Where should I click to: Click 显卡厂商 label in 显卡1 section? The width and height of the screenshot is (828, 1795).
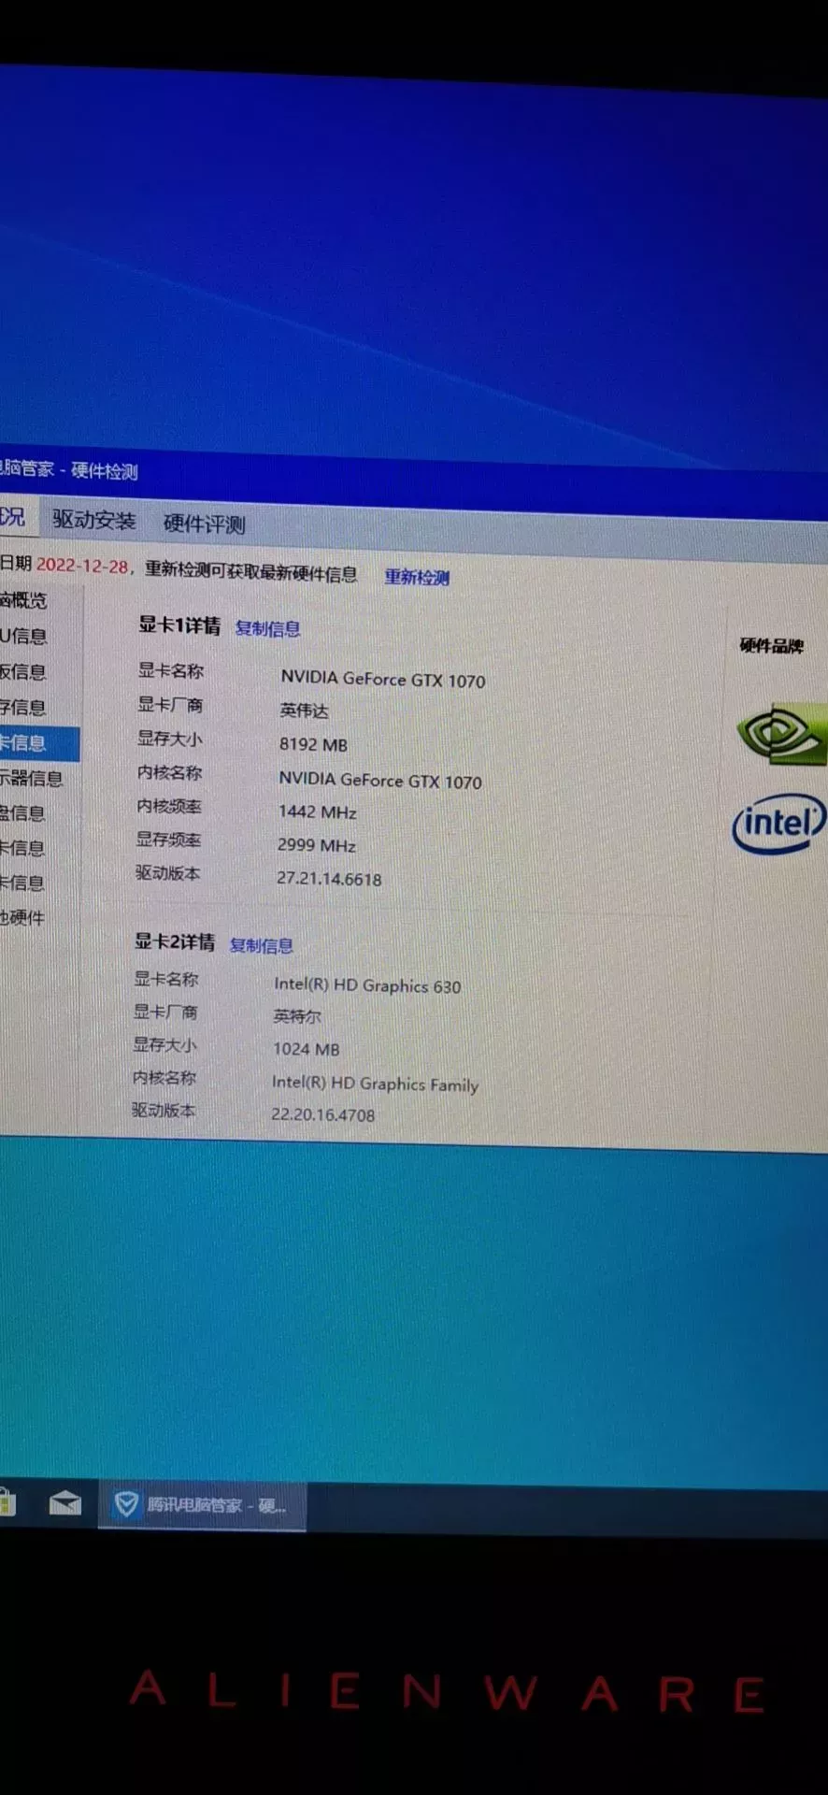click(x=170, y=704)
